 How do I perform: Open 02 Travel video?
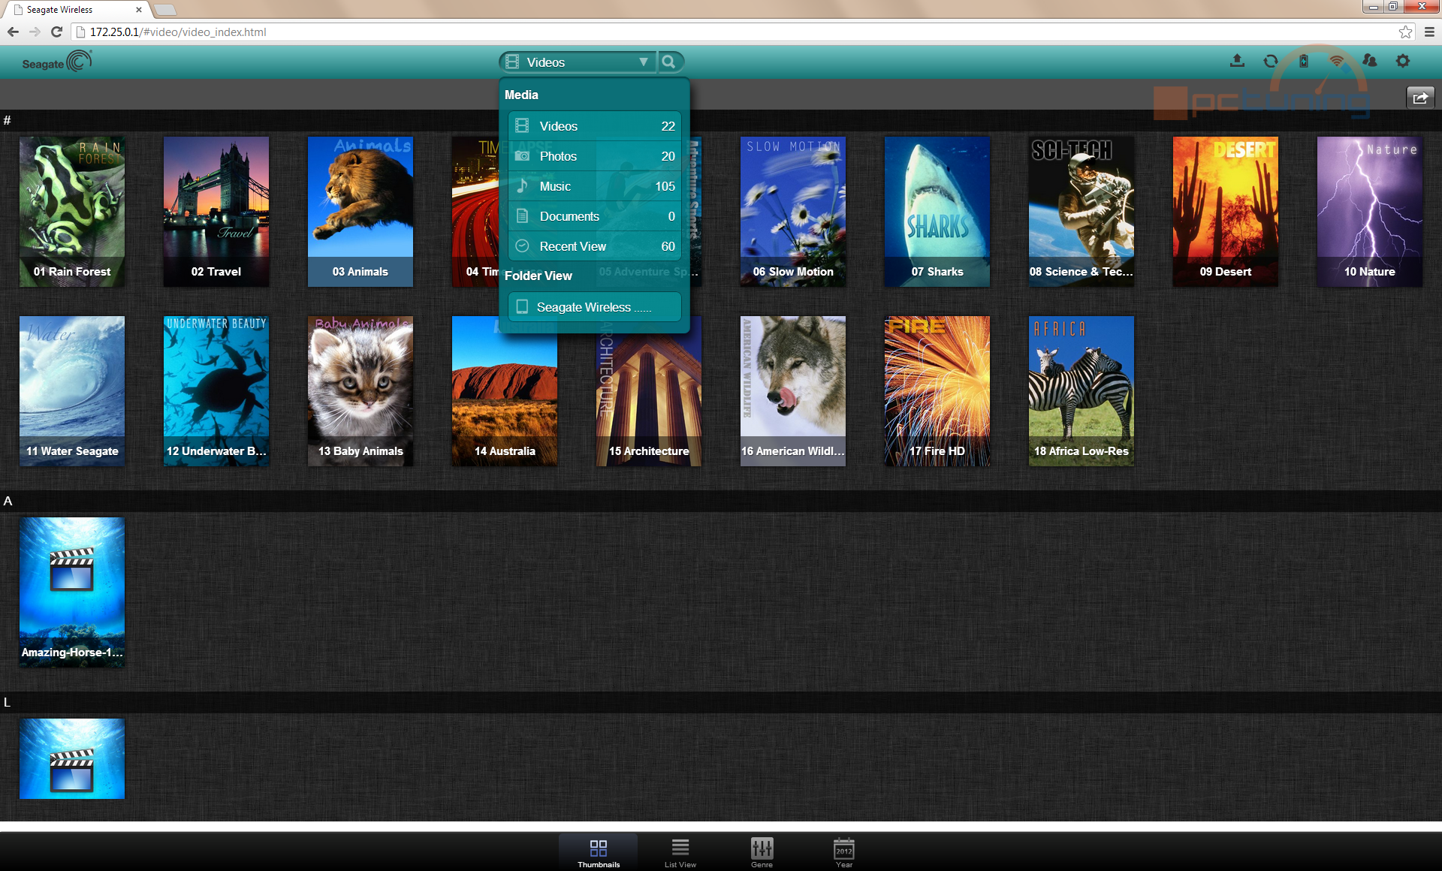216,211
